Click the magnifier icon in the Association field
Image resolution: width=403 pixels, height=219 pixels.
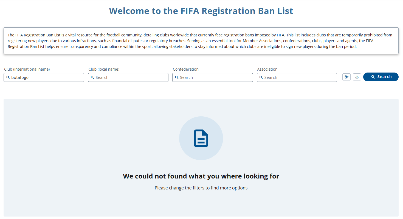click(x=261, y=77)
